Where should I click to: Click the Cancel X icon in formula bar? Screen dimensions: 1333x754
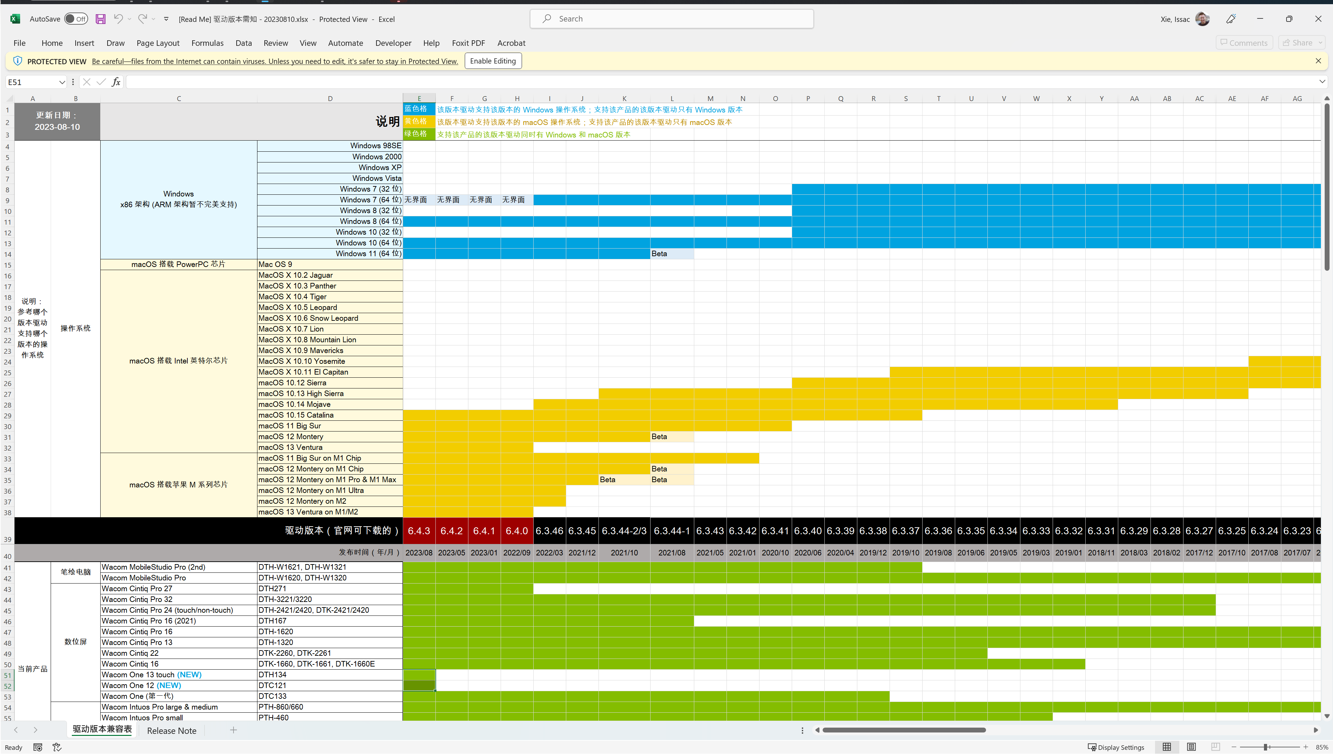86,82
